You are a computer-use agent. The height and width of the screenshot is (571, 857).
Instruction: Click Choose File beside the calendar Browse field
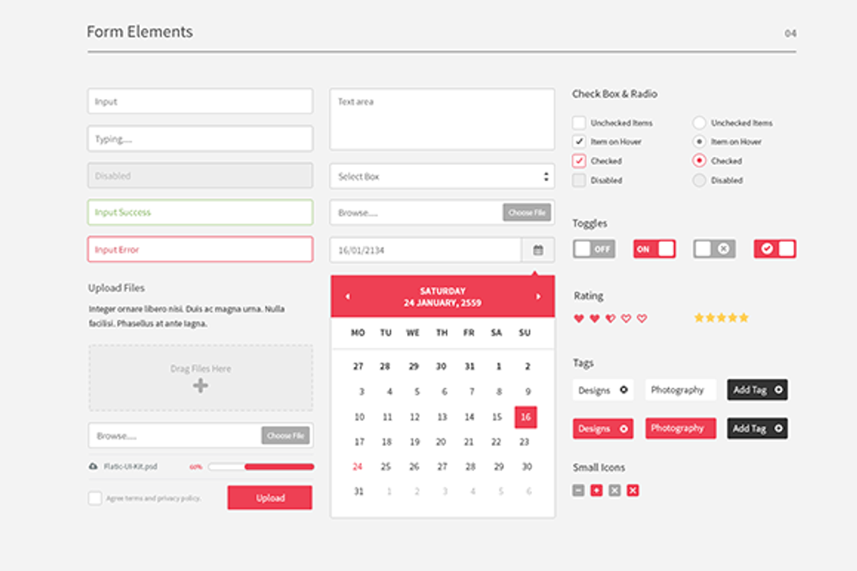coord(527,213)
